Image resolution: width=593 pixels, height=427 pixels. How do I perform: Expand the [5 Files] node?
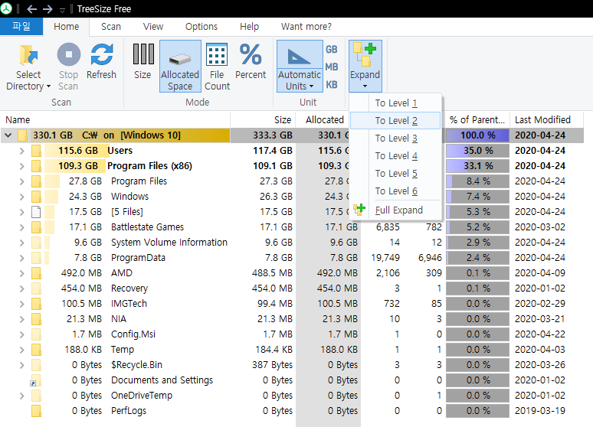pos(21,212)
